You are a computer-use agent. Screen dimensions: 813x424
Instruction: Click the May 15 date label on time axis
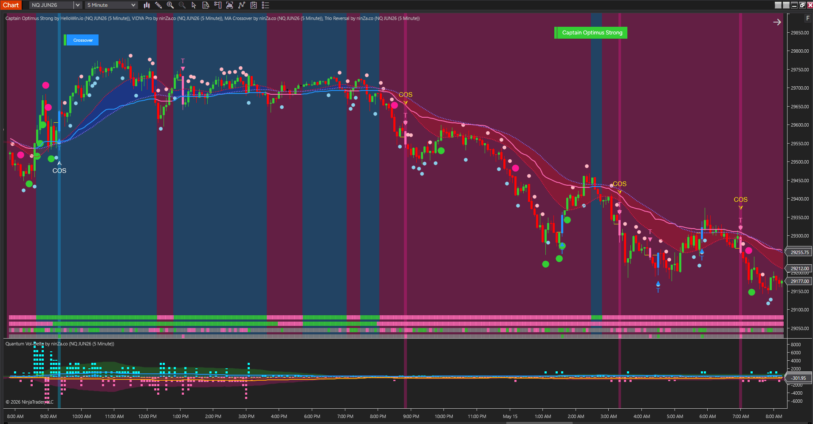tap(510, 416)
